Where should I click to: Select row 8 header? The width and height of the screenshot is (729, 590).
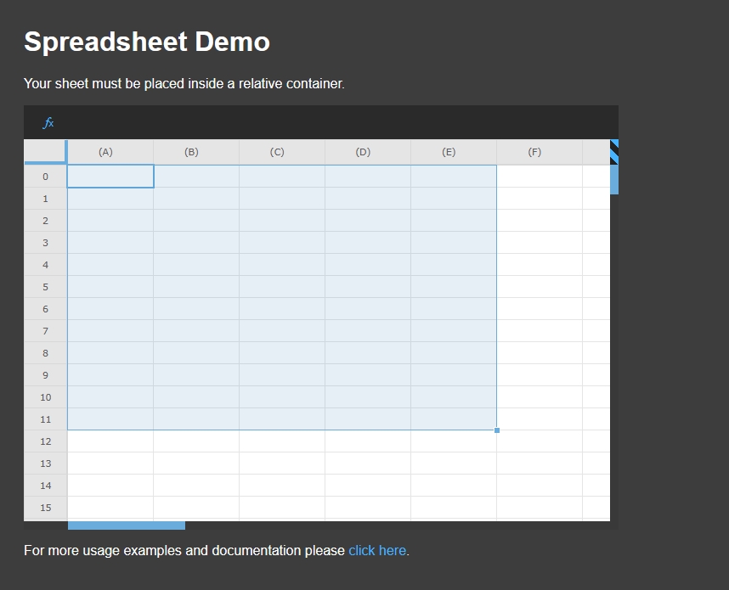(x=46, y=353)
